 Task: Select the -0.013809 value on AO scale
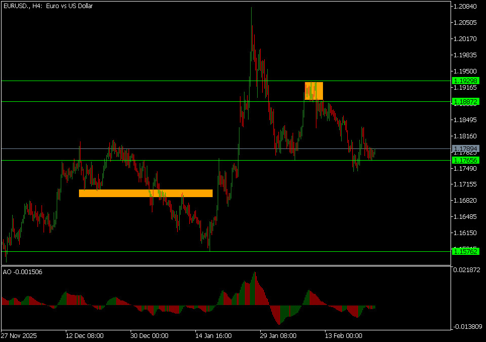[x=466, y=328]
